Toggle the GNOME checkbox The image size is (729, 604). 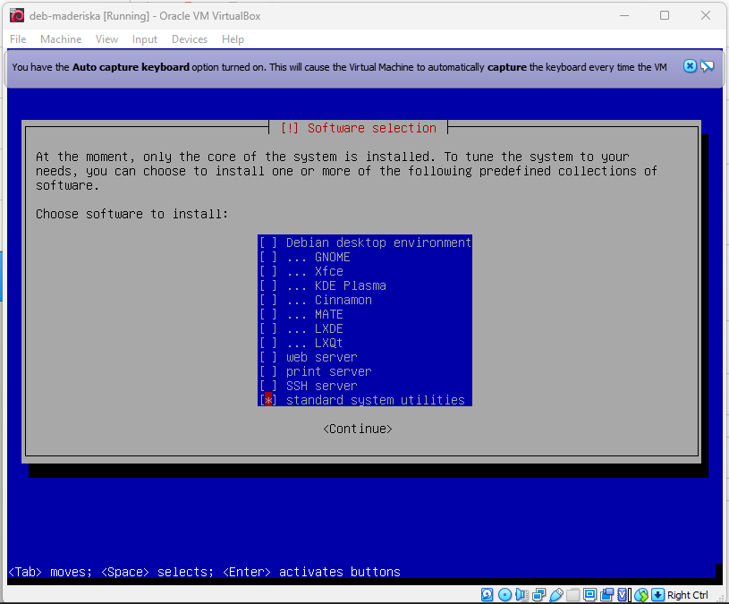[x=268, y=257]
